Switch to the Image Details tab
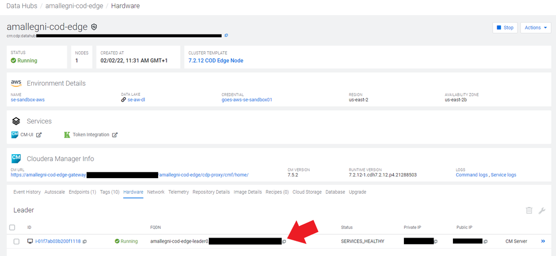Image resolution: width=556 pixels, height=256 pixels. point(247,192)
